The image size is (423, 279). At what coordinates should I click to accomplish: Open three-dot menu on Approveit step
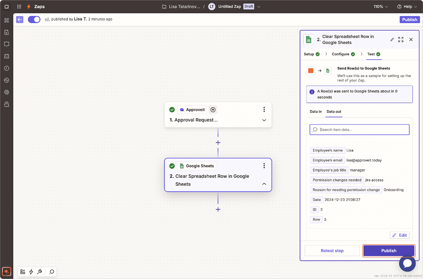[x=264, y=109]
